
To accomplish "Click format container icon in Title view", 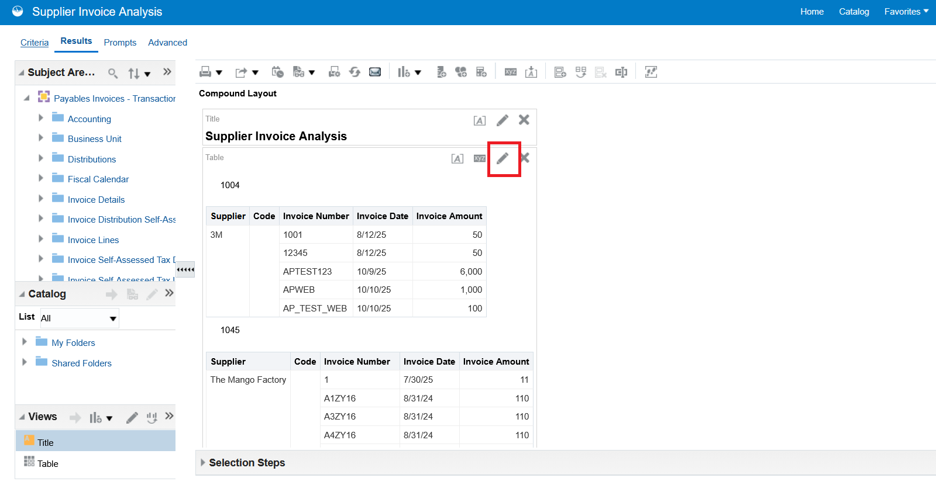I will click(x=479, y=120).
